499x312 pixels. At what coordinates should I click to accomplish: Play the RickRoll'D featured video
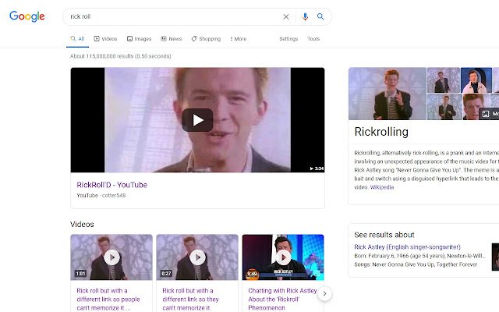tap(197, 120)
